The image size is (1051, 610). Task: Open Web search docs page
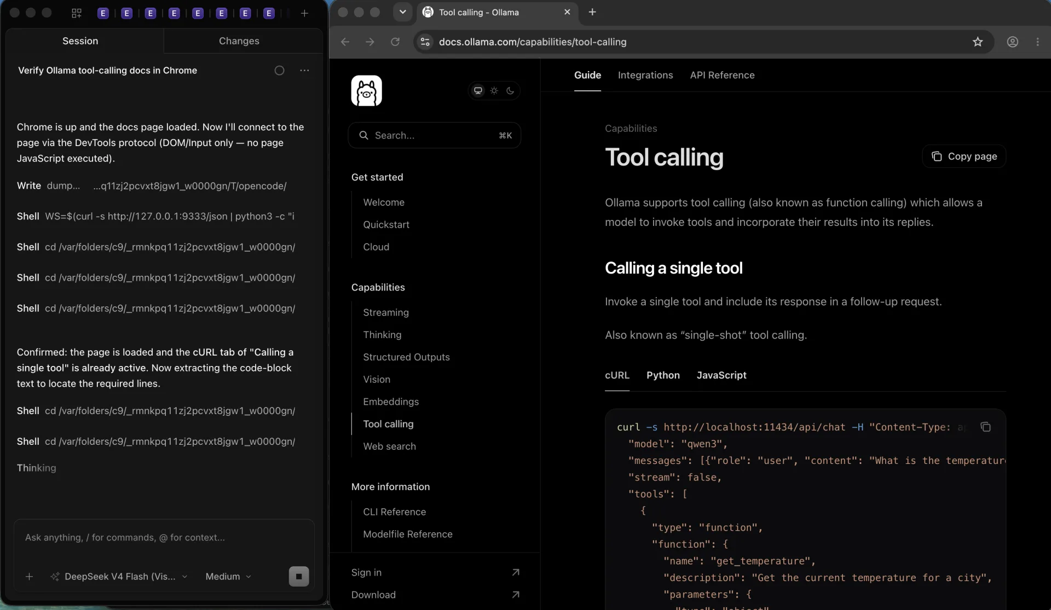point(389,446)
